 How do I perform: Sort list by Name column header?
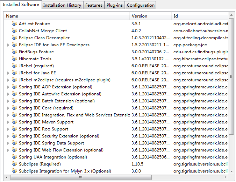click(x=67, y=16)
